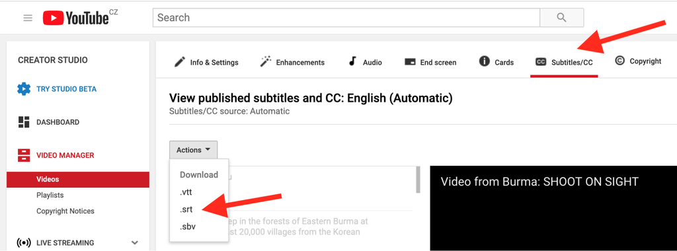Click the 'Subtitles/CC source: Automatic' text
The width and height of the screenshot is (677, 251).
click(229, 111)
